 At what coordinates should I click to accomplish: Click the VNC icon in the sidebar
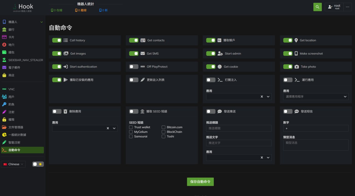tap(4, 89)
